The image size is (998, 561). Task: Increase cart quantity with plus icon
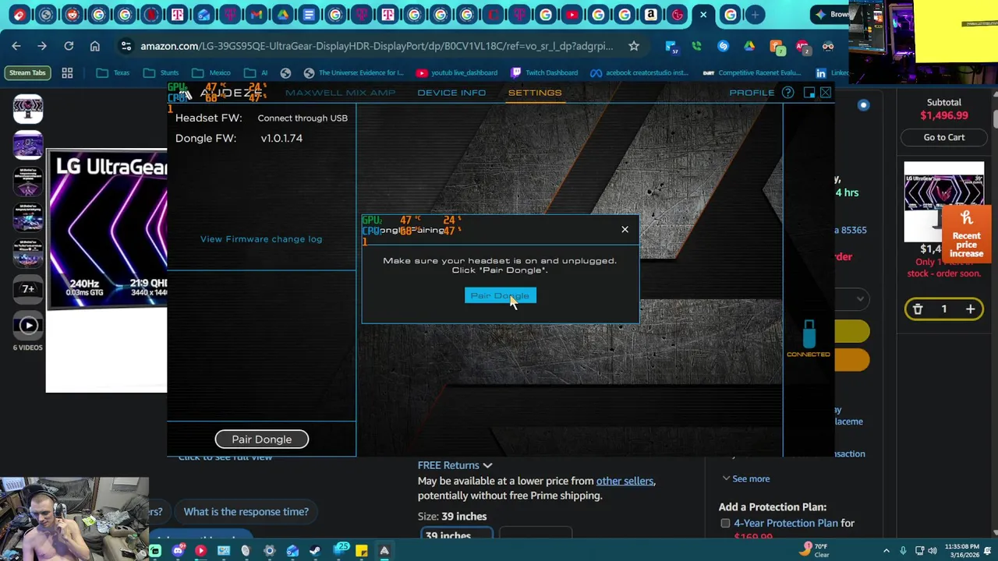tap(971, 309)
